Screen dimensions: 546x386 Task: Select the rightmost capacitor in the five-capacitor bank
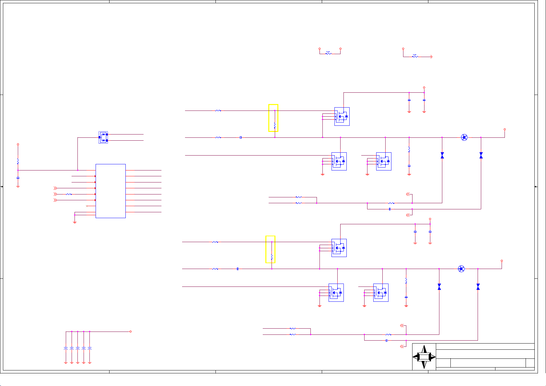[90, 348]
